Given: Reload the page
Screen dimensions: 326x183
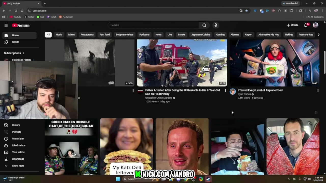Looking at the screenshot, I should (x=16, y=11).
